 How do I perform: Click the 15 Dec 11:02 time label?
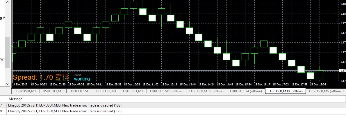tap(151, 84)
